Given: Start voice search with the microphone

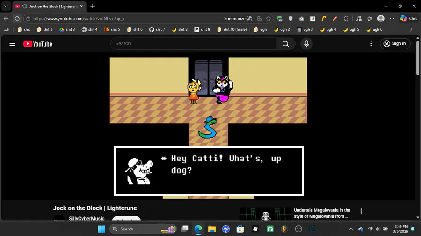Looking at the screenshot, I should tap(306, 44).
